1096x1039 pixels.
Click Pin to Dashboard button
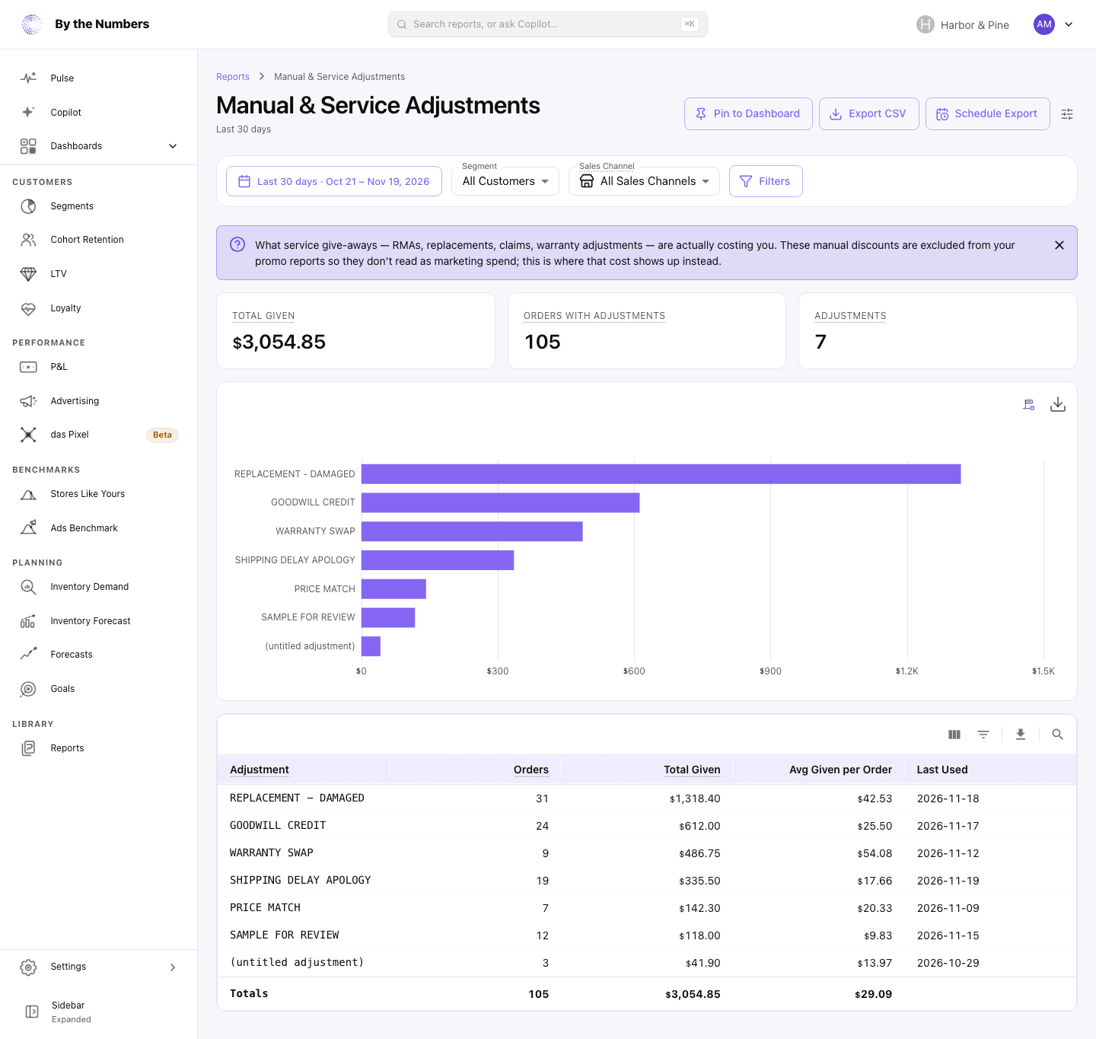click(x=748, y=113)
